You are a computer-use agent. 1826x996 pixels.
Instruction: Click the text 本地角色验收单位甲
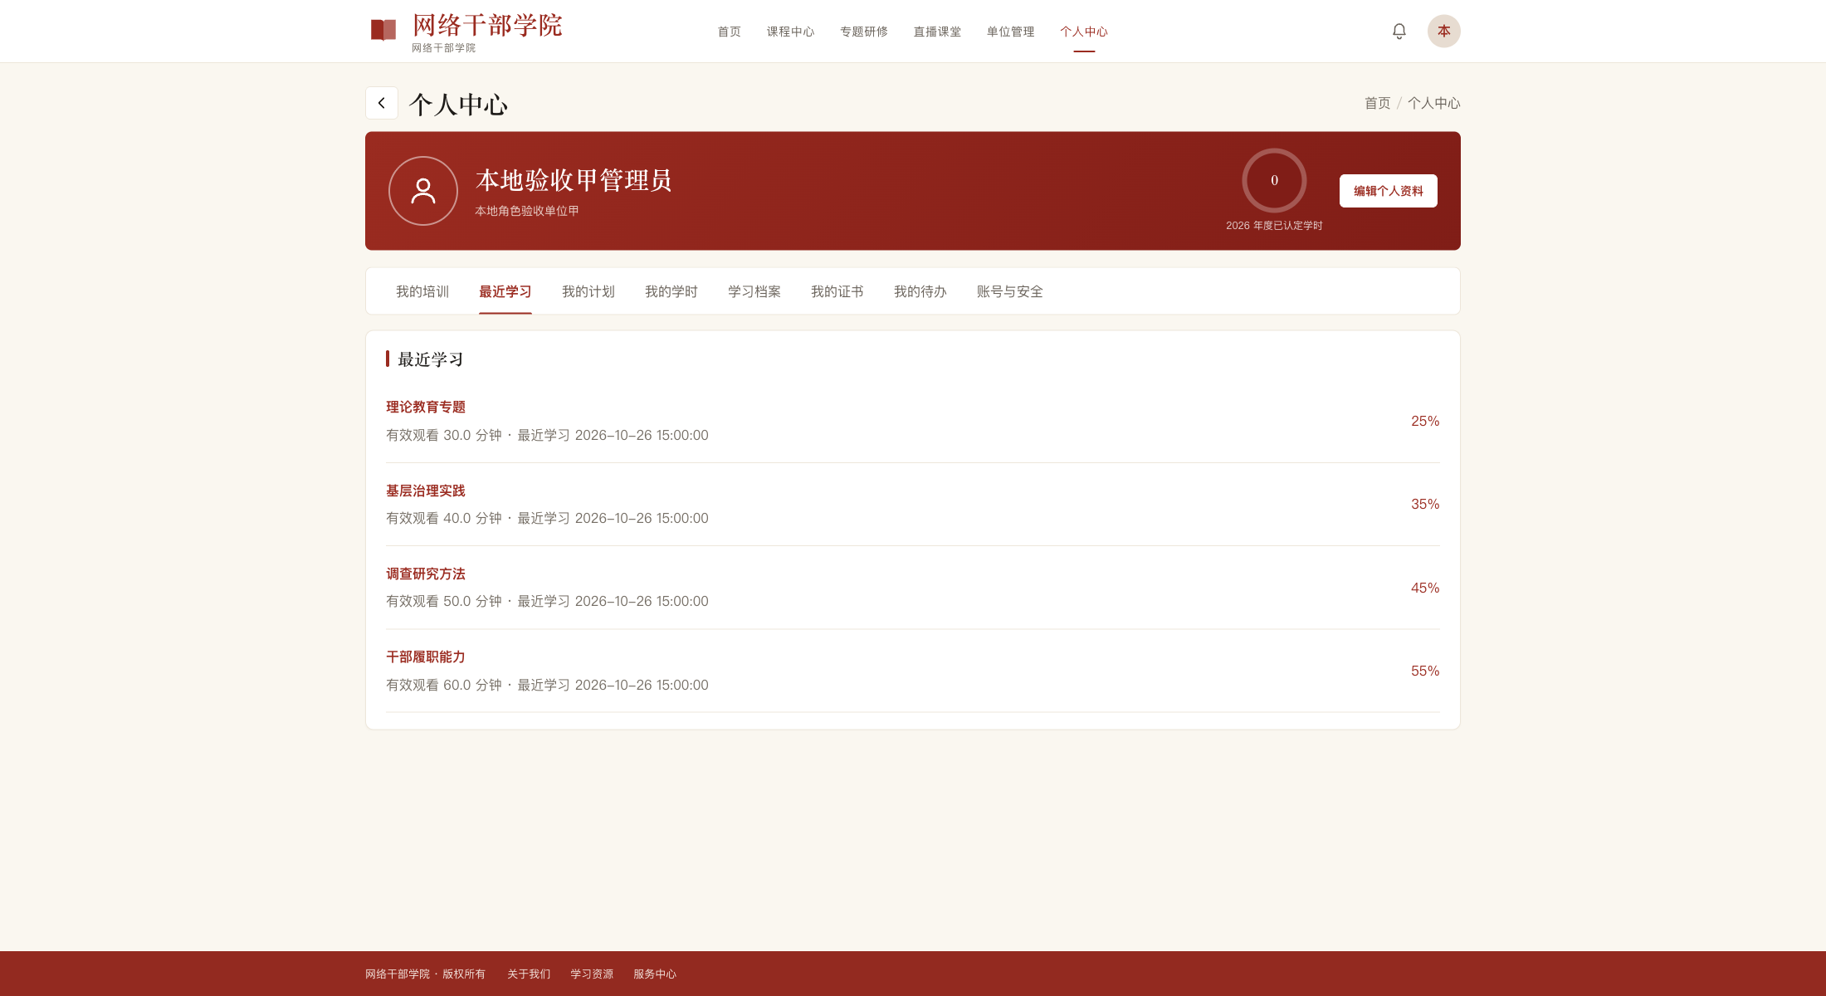(x=527, y=211)
